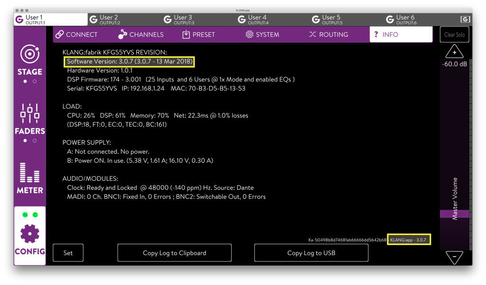Click the green N status indicator
This screenshot has width=486, height=285.
25,215
